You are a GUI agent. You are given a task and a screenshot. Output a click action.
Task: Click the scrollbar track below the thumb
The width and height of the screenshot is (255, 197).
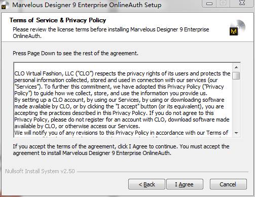(x=236, y=104)
